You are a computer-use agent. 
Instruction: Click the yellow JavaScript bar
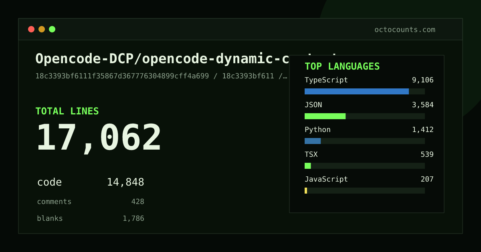[x=306, y=191]
